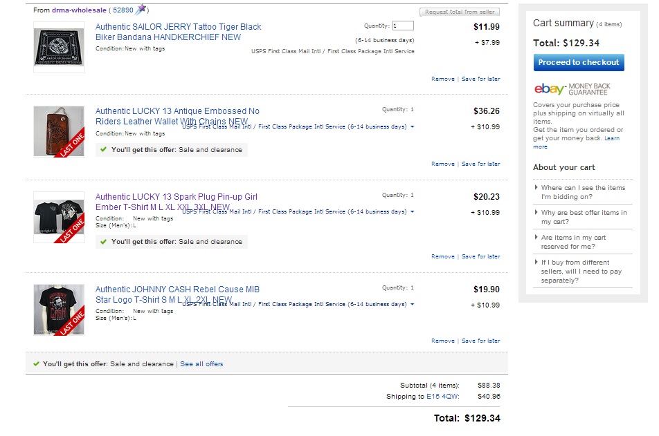Click the bandana quantity input field
The height and width of the screenshot is (436, 659).
(x=403, y=26)
